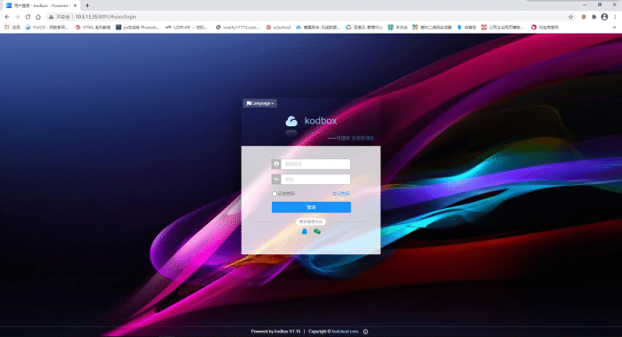Screen dimensions: 622x337
Task: Open the QR code generator bookmark
Action: pyautogui.click(x=432, y=28)
